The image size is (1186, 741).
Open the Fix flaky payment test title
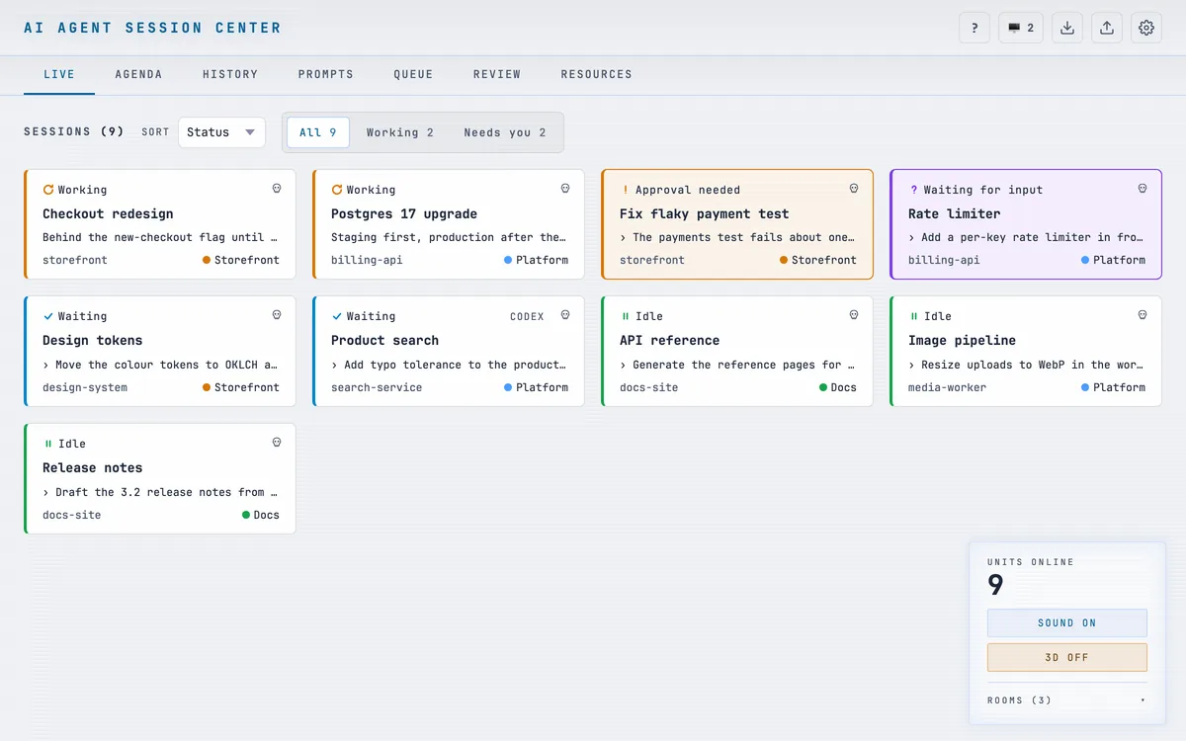705,213
